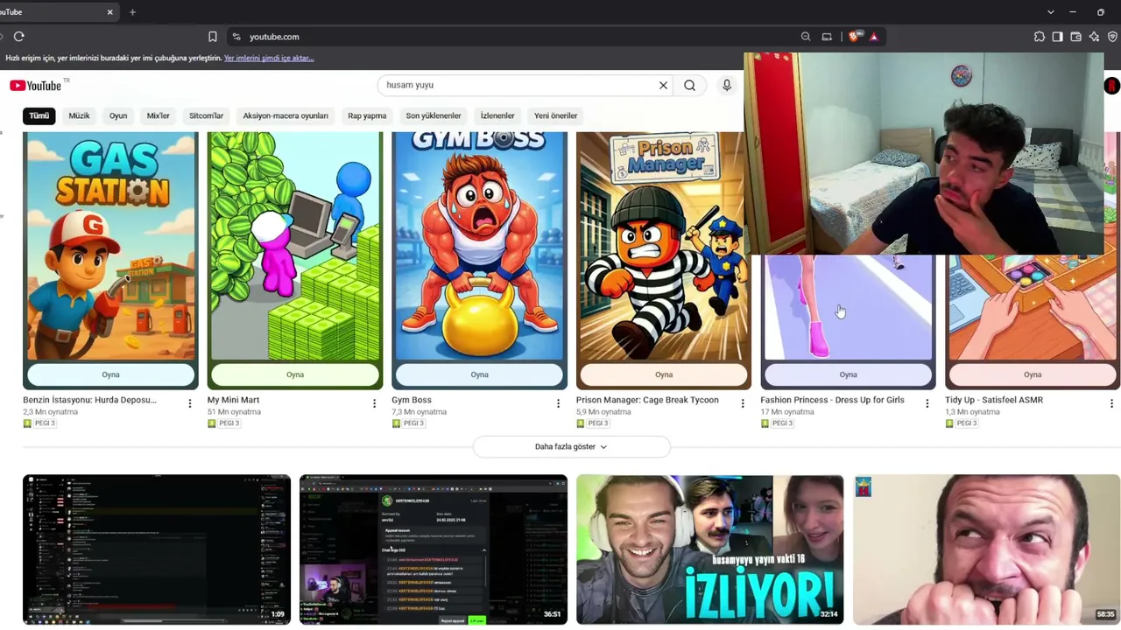Select the Rap yapma filter chip
The image size is (1121, 630).
(x=367, y=115)
